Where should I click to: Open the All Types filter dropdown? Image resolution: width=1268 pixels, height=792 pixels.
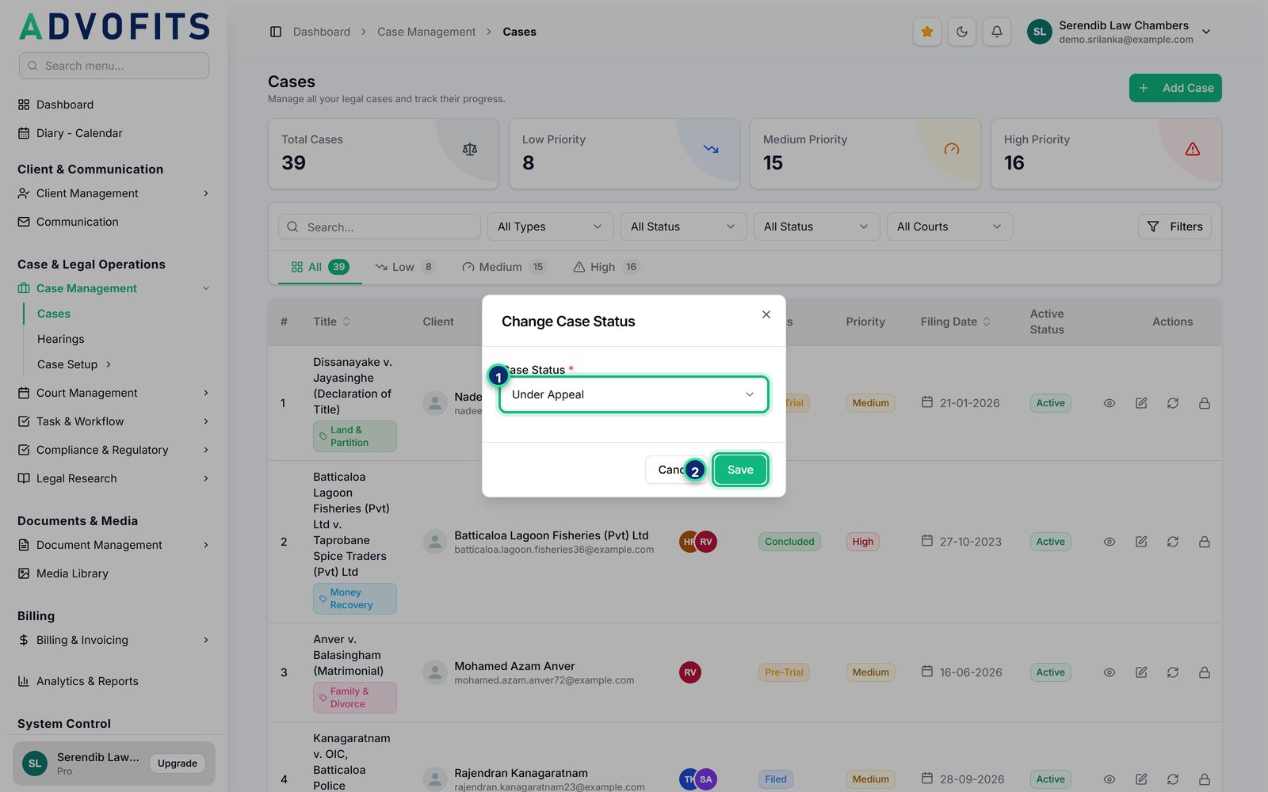coord(550,227)
